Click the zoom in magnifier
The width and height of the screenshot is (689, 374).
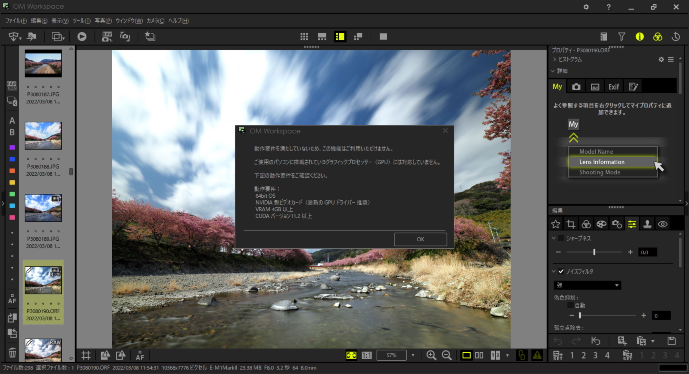coord(431,355)
